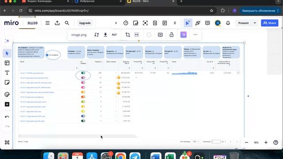
Task: Click the fit-width icon next to crop
Action: coord(137,34)
